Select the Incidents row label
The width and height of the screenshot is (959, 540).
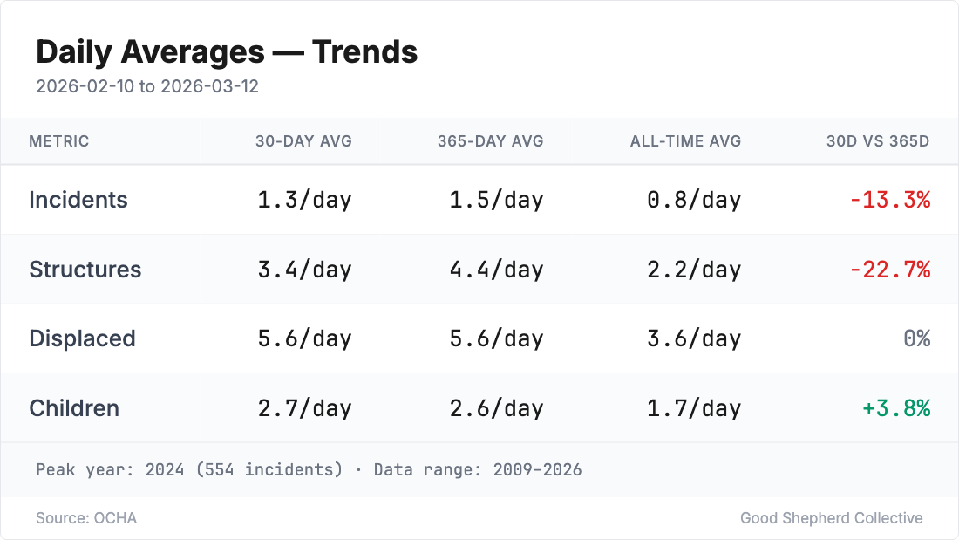78,200
